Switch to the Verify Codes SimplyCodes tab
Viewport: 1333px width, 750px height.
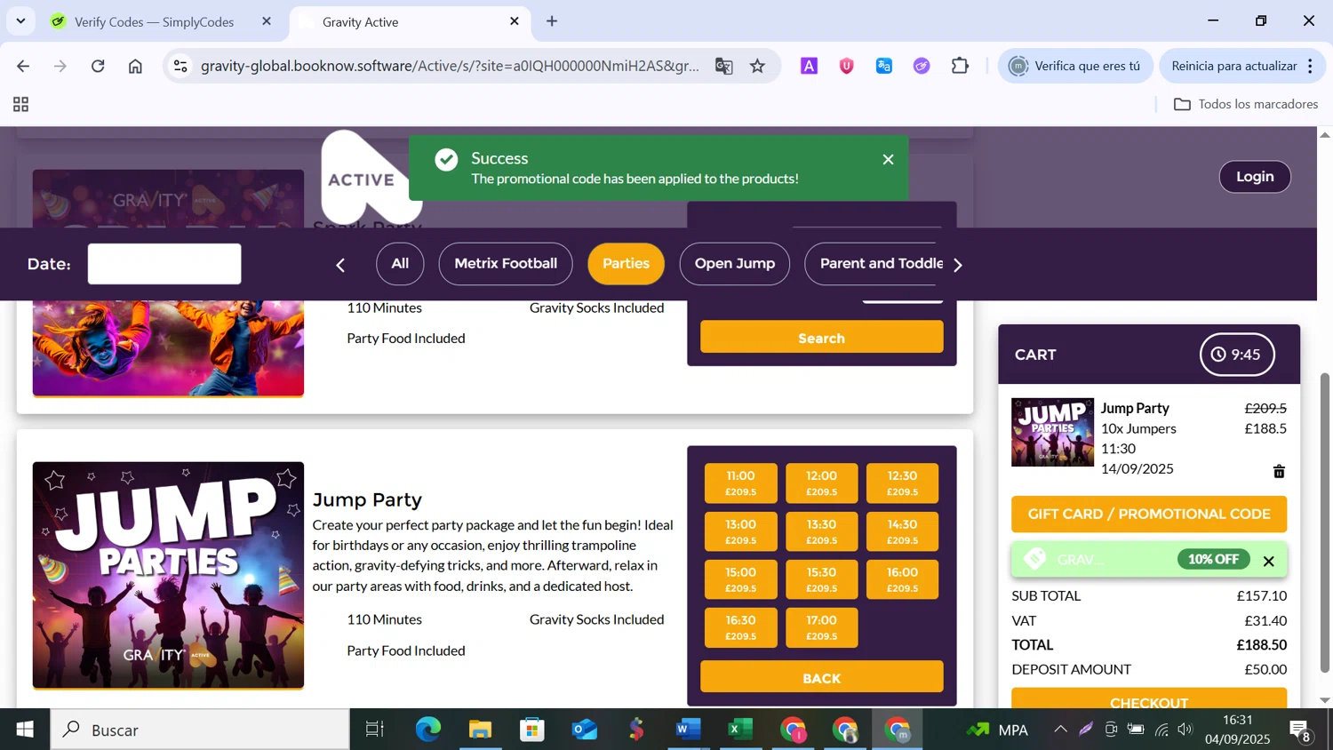(x=155, y=22)
